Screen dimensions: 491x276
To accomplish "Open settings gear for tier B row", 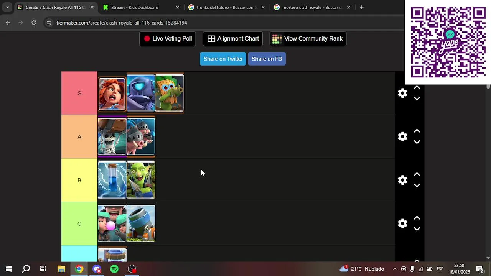I will [x=402, y=180].
